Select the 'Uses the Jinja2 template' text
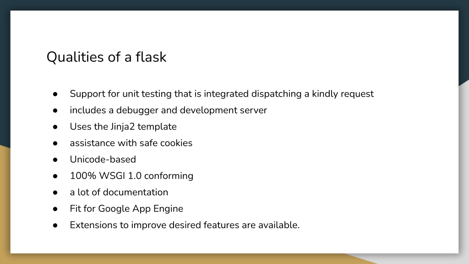This screenshot has height=264, width=469. 123,126
